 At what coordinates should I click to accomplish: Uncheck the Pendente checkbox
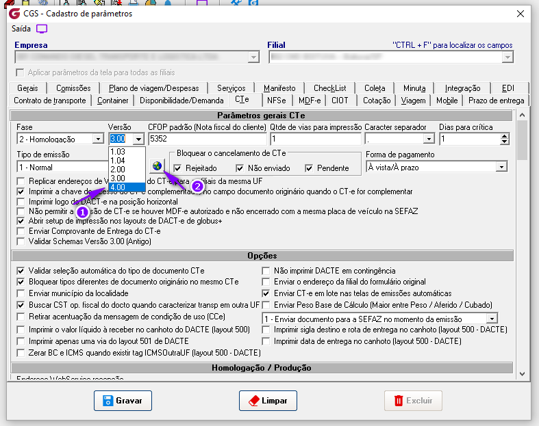(x=309, y=168)
